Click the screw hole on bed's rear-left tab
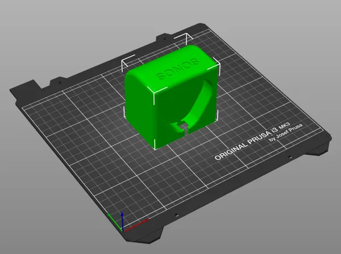 pyautogui.click(x=59, y=82)
